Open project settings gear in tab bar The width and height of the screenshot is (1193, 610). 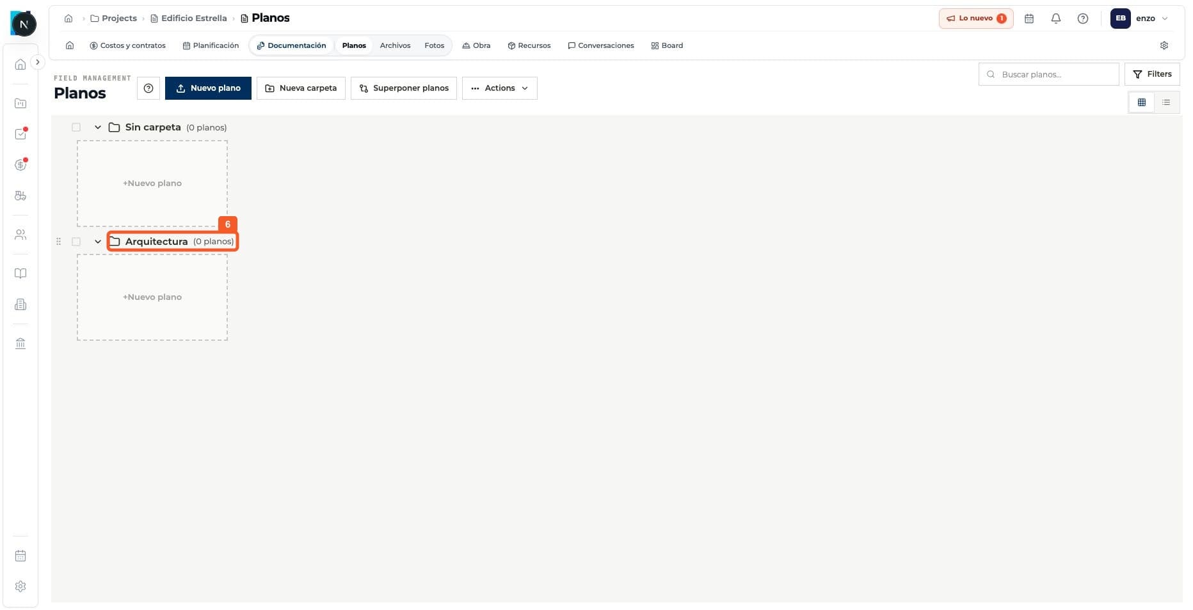1164,45
